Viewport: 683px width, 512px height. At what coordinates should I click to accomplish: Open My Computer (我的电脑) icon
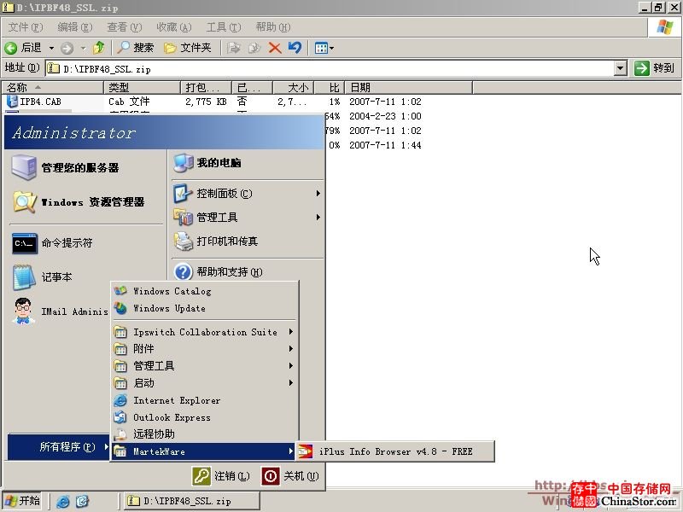point(183,163)
